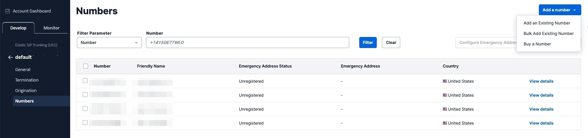This screenshot has width=588, height=138.
Task: Go to Origination settings
Action: (26, 91)
